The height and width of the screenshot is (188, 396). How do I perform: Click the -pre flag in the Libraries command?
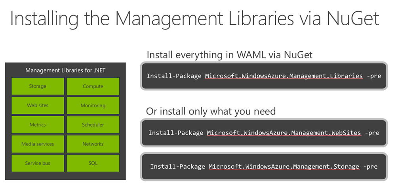373,76
